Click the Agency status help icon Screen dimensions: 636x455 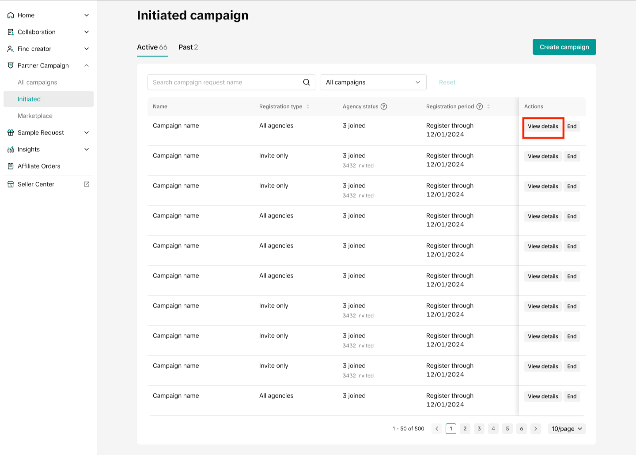click(384, 106)
